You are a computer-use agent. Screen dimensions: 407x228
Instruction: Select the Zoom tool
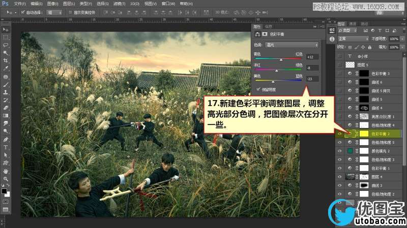[x=6, y=179]
